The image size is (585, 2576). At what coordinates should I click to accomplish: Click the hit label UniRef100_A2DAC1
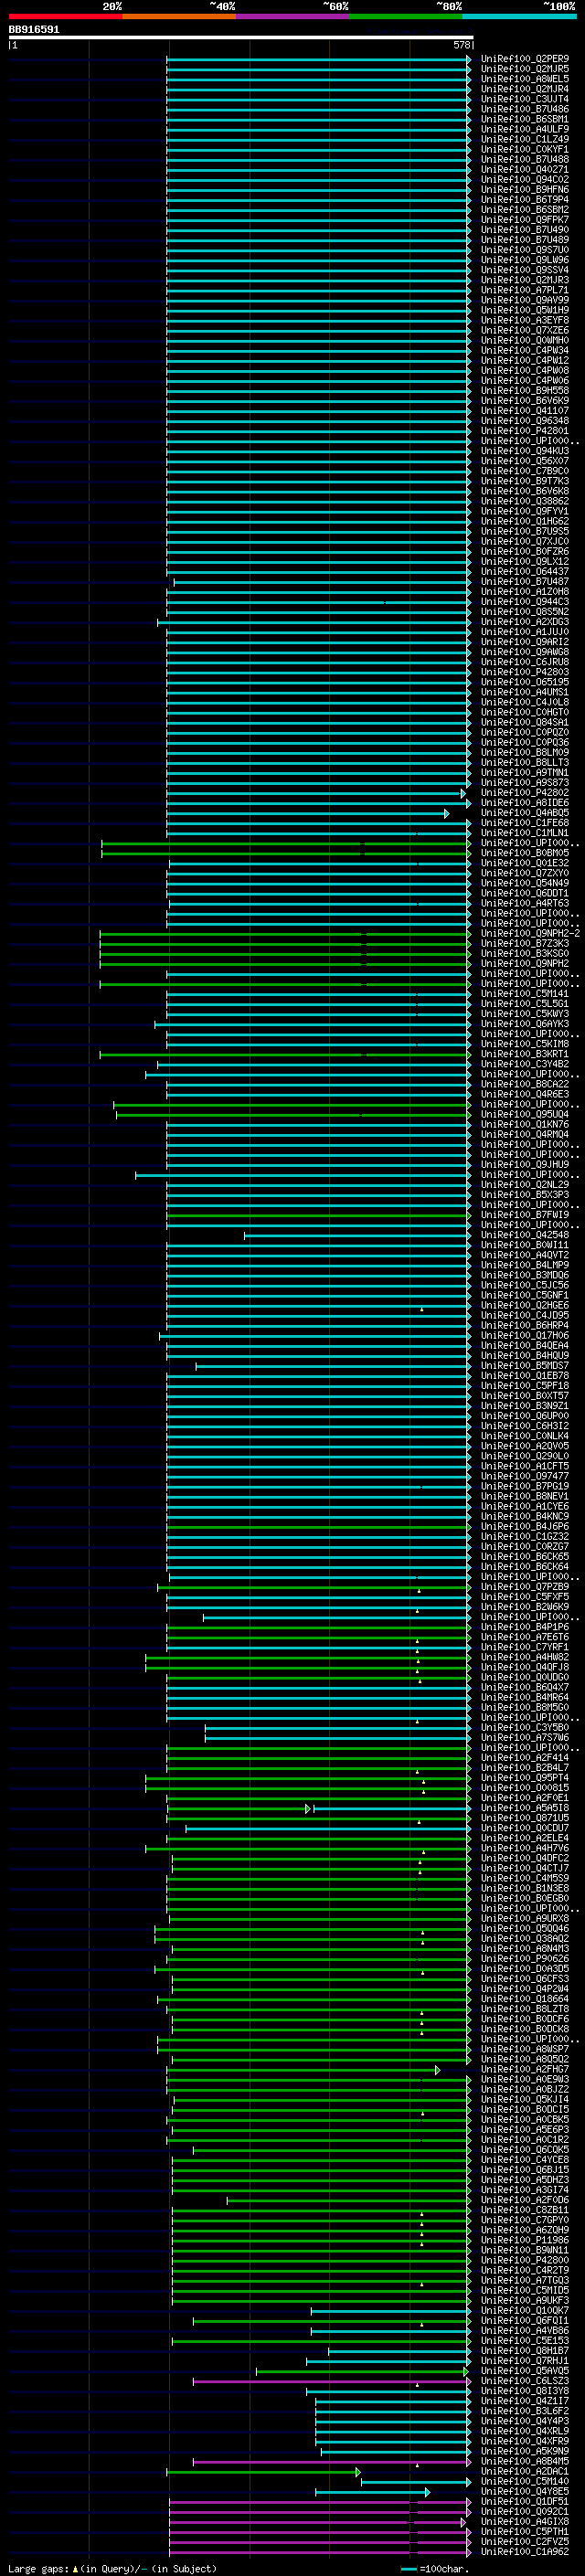pos(525,2472)
